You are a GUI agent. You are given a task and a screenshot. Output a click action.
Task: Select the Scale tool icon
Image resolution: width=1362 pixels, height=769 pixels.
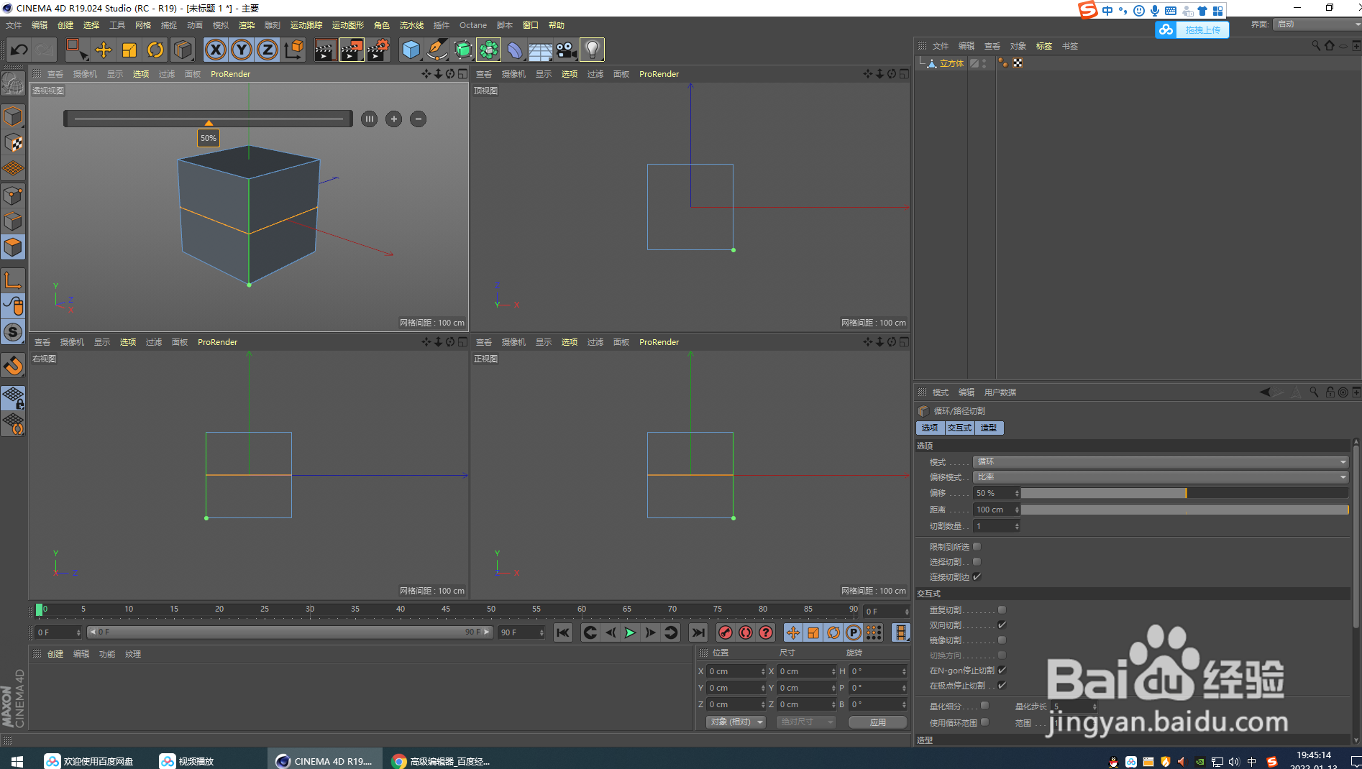(129, 50)
